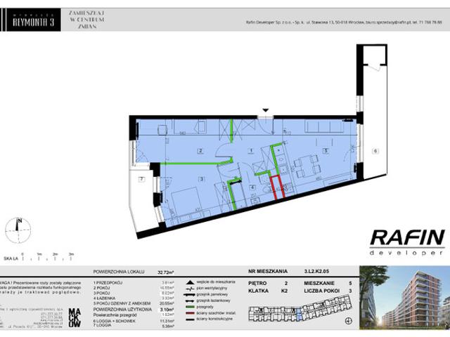Click the red-outlined installation shaft on the plan
The height and width of the screenshot is (337, 450).
click(x=277, y=187)
